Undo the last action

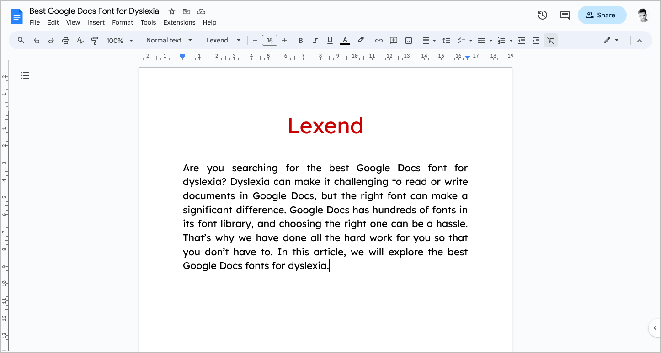(x=37, y=41)
